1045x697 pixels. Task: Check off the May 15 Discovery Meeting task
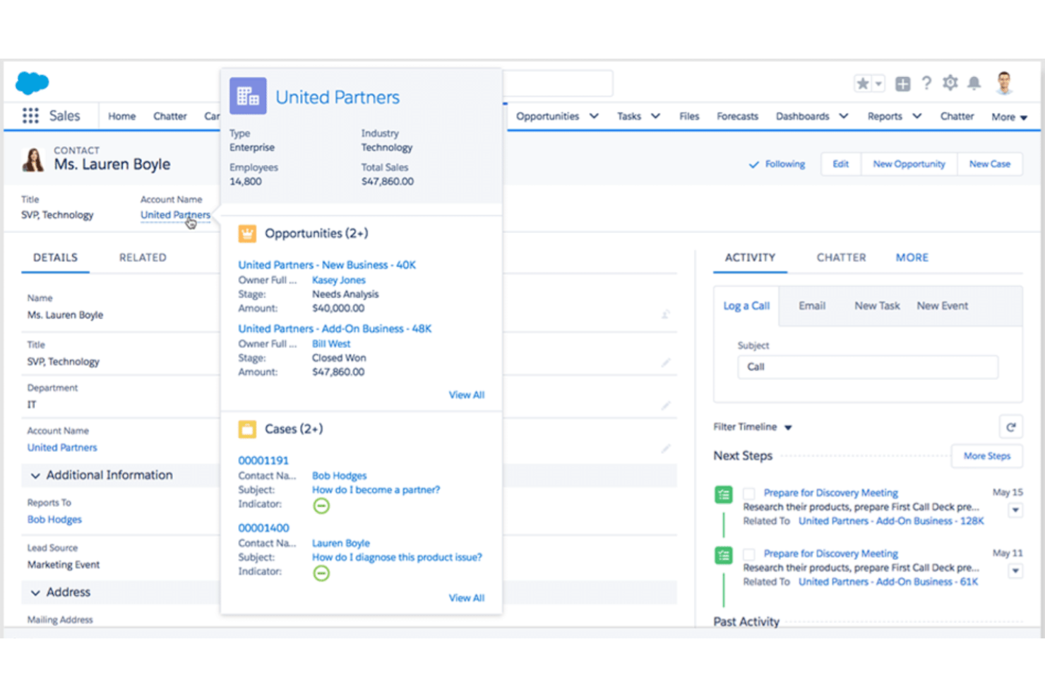click(751, 494)
